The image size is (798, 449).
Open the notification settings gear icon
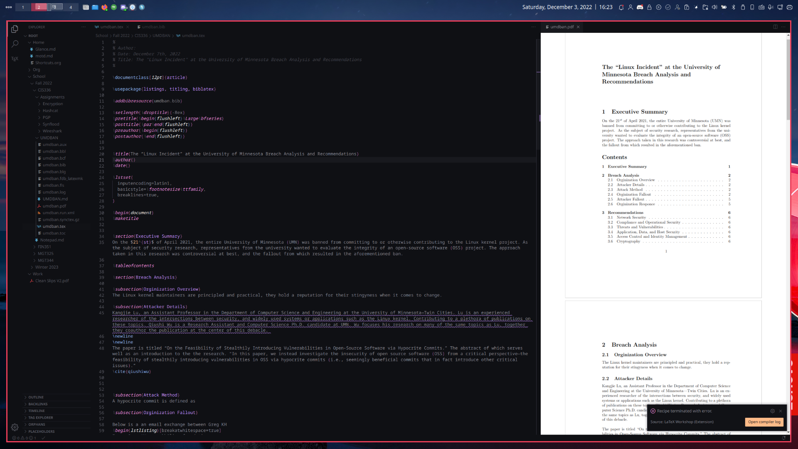point(772,411)
